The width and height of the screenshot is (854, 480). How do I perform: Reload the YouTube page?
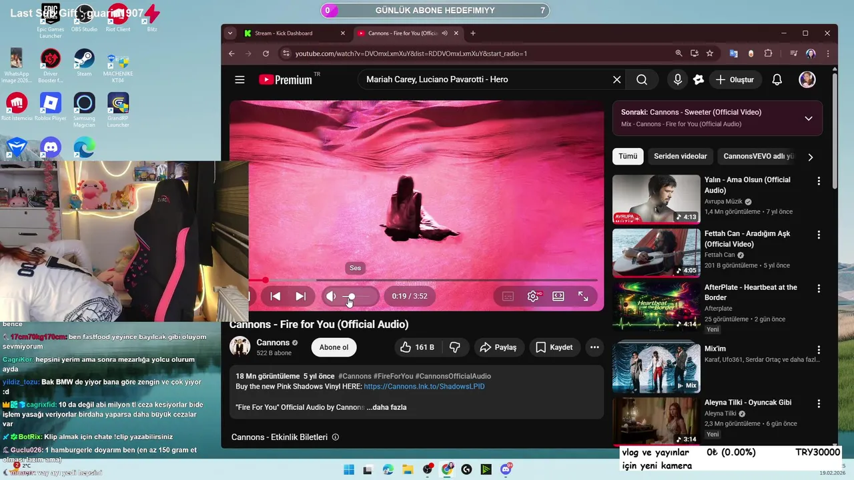pos(266,53)
